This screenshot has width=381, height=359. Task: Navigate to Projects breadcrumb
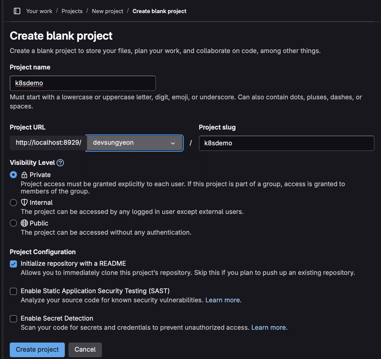[72, 11]
